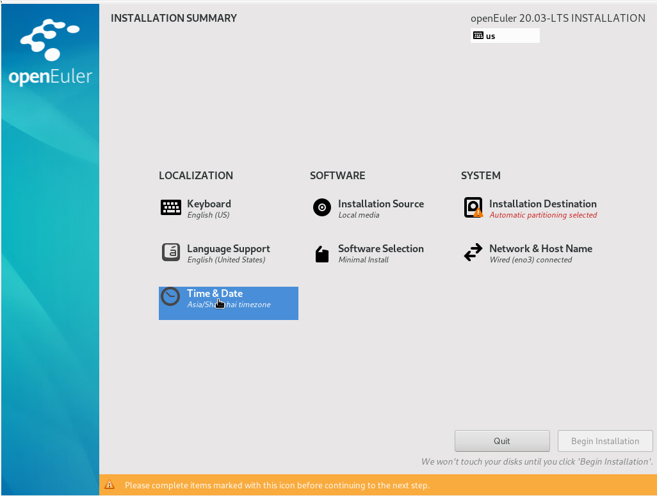Click the warning icon in orange bar
This screenshot has height=496, width=657.
point(109,484)
